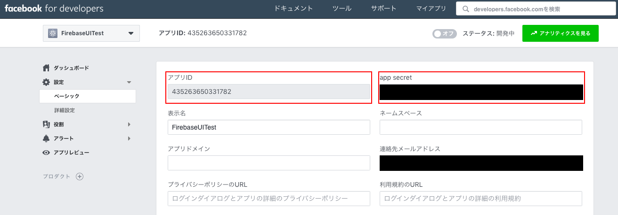Open the サポート menu
This screenshot has width=618, height=215.
coord(383,9)
